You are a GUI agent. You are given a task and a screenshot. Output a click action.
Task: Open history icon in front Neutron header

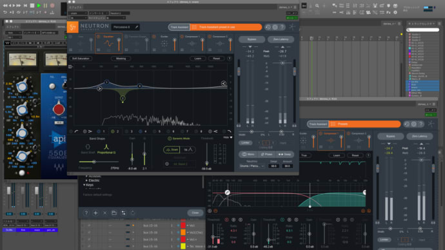pyautogui.click(x=268, y=27)
